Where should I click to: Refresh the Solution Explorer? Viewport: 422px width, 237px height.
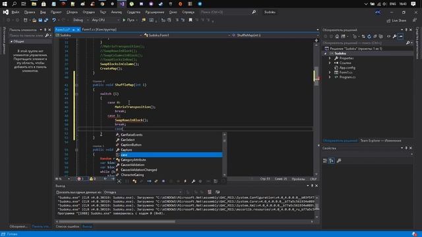pyautogui.click(x=369, y=36)
